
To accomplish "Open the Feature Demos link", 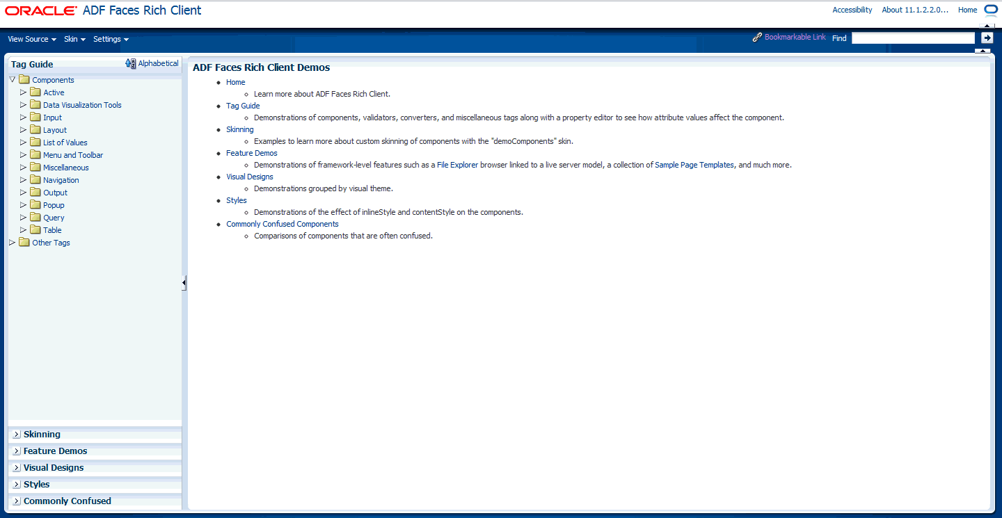I will [x=251, y=152].
